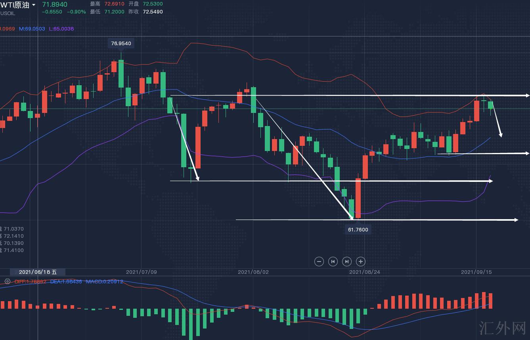
Task: Open the WTI原油 symbol dropdown
Action: coord(33,5)
